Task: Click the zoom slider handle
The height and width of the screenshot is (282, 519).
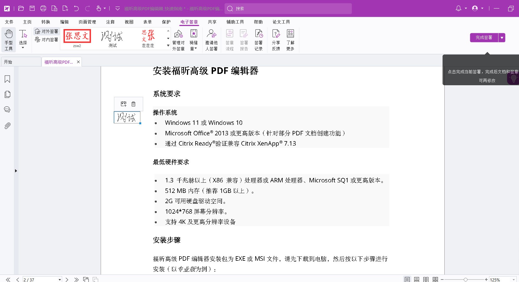Action: 465,280
